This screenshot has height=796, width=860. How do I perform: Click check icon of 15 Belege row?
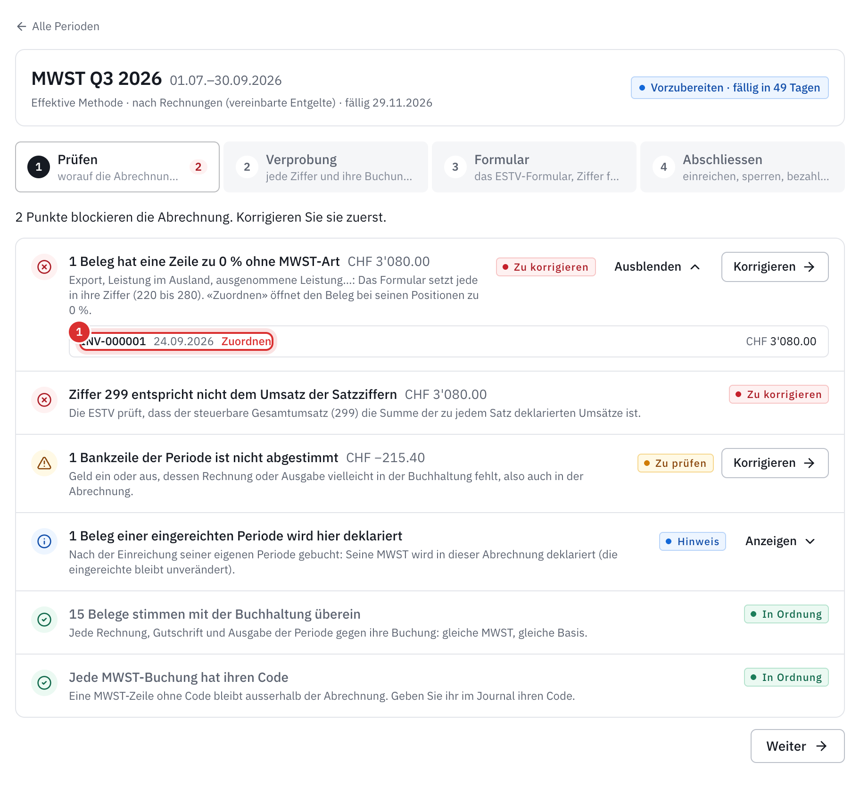pyautogui.click(x=44, y=620)
